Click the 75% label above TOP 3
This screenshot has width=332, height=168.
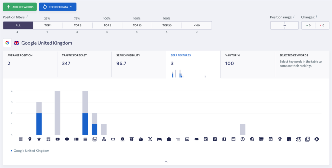[x=77, y=18]
